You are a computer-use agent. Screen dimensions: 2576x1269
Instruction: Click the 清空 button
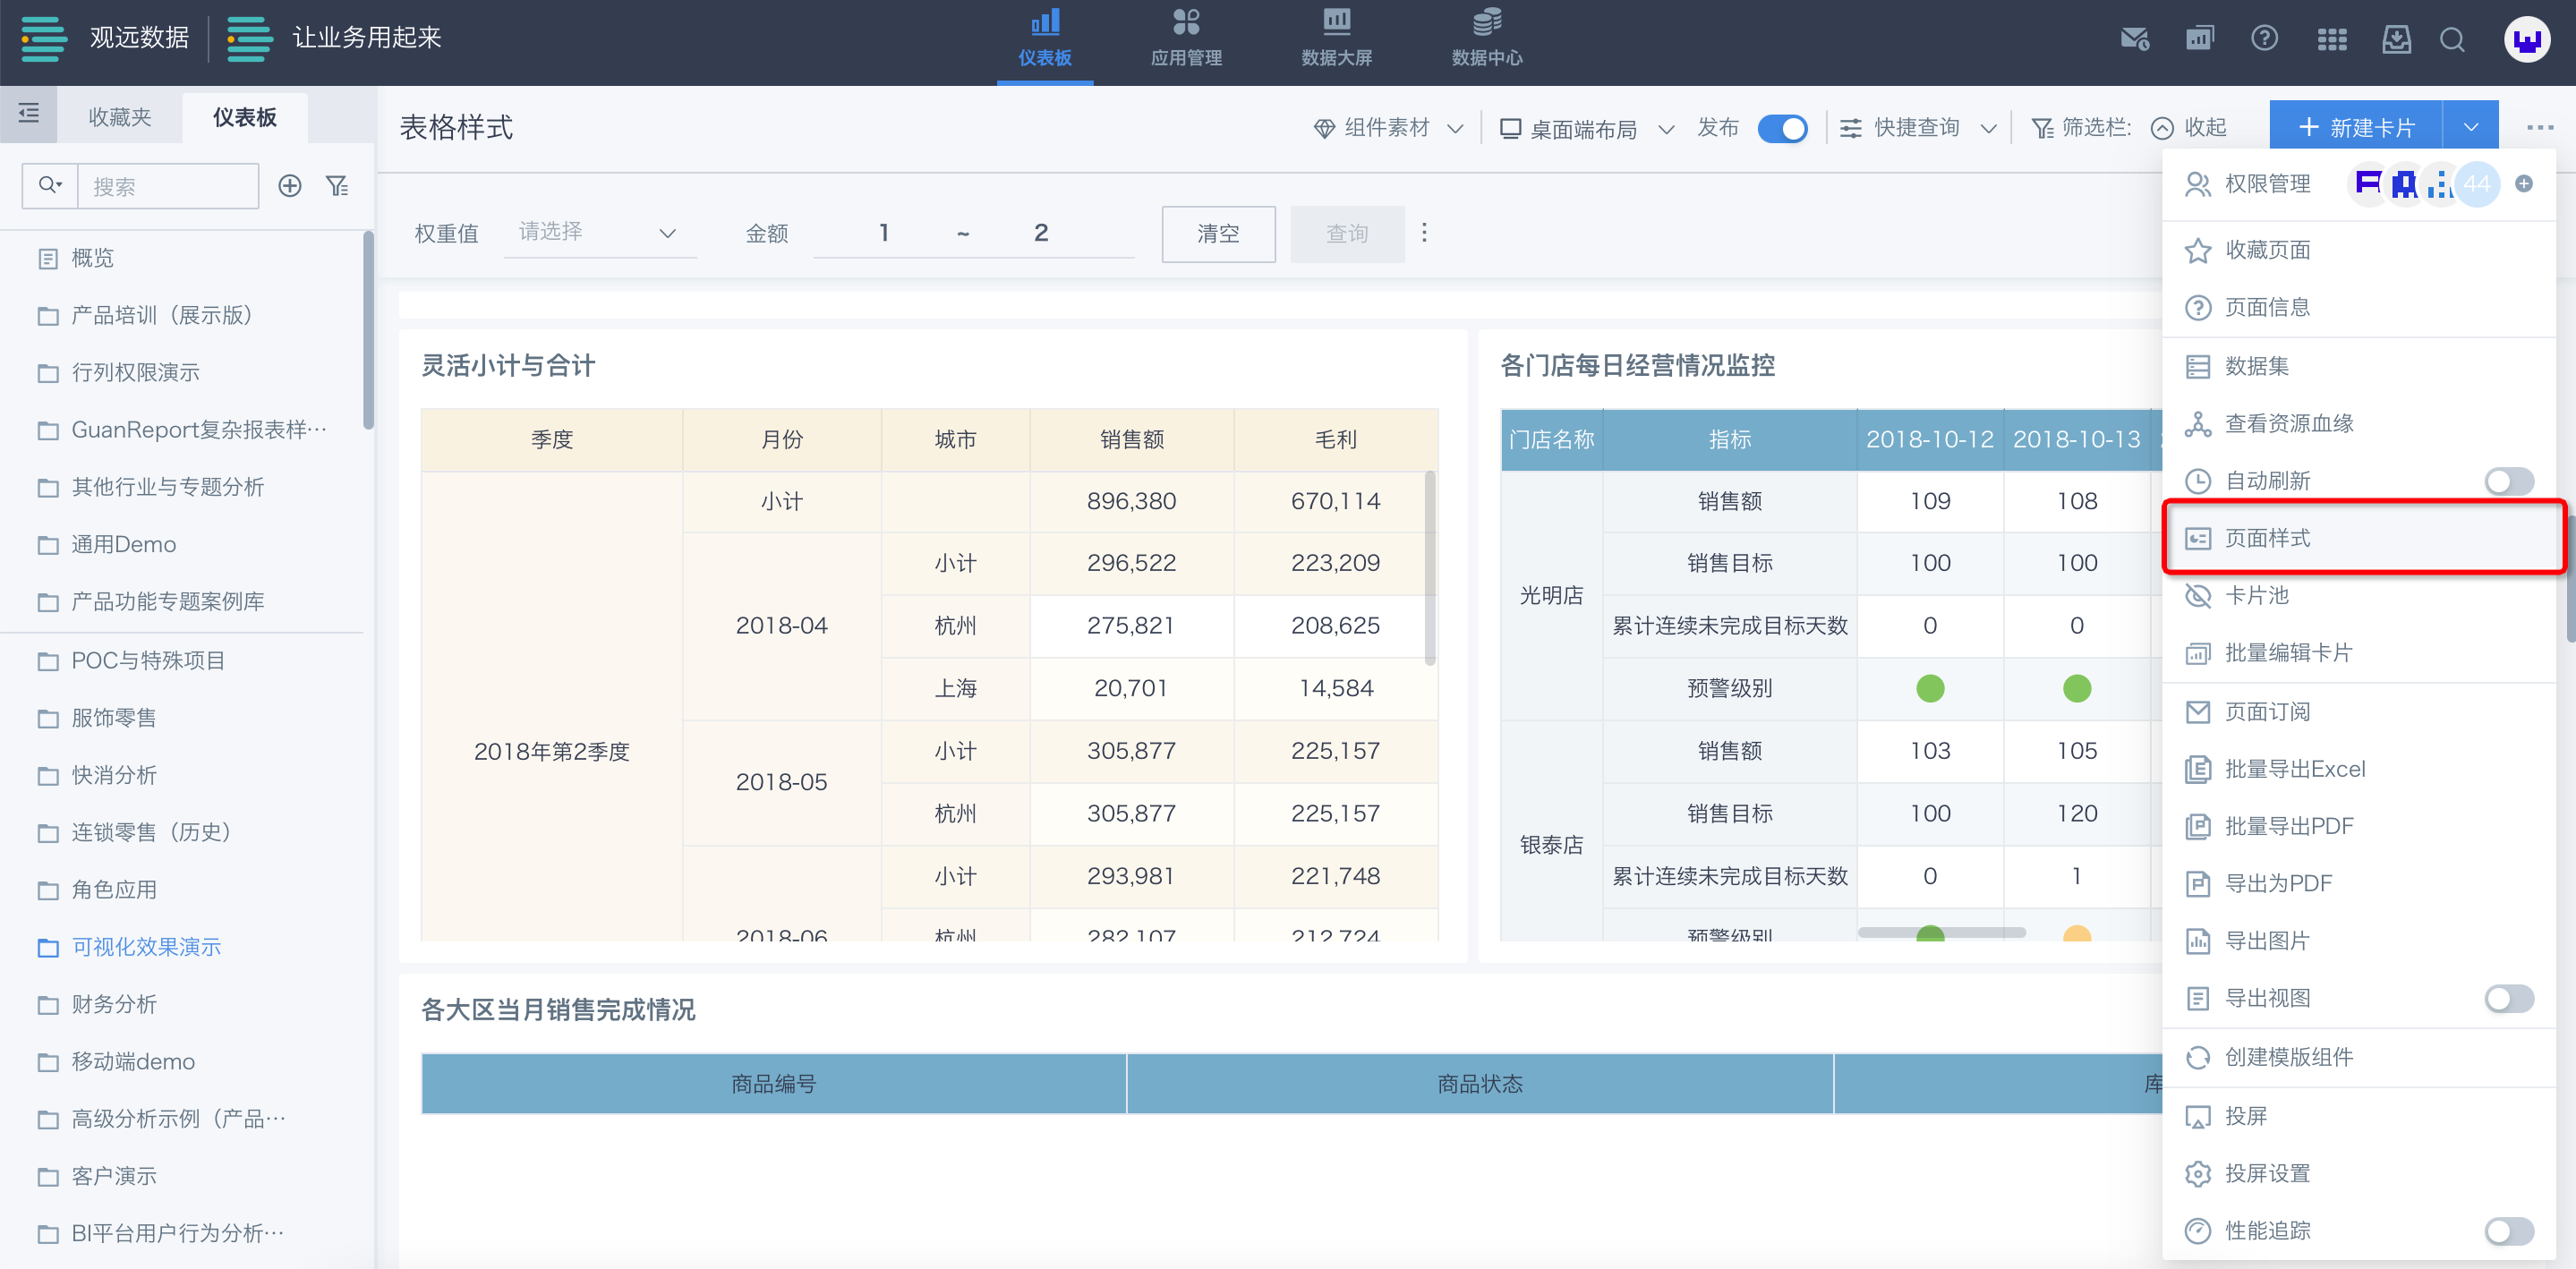1218,234
